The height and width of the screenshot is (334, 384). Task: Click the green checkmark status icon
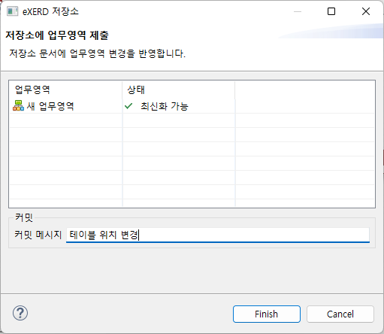tap(129, 106)
